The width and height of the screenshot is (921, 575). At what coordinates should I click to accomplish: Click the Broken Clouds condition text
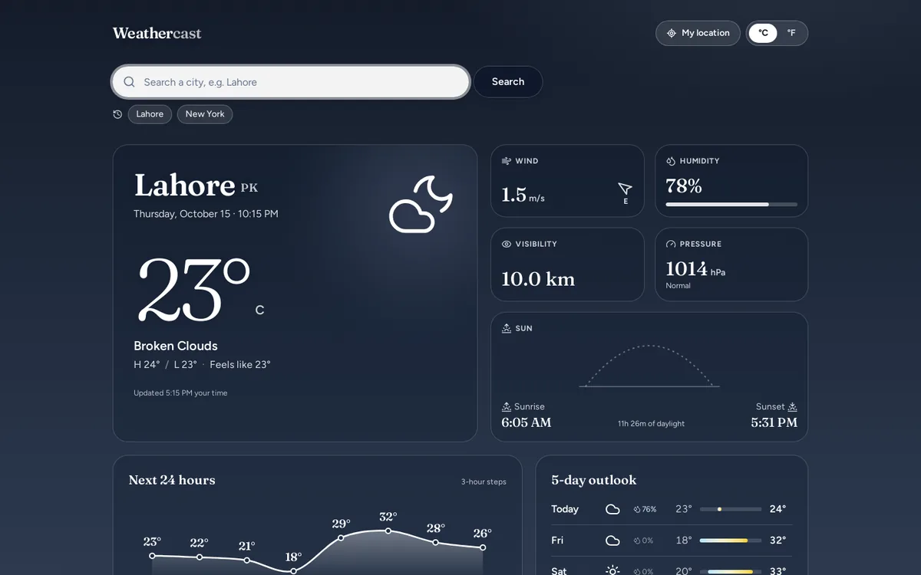pos(176,346)
